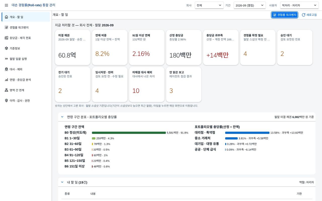Click the icon beside 기준정보

point(7,48)
